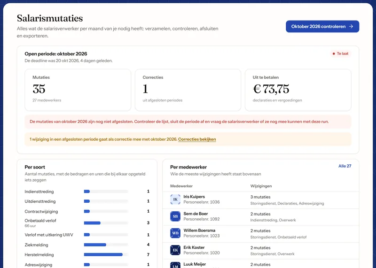
Task: Select the Adreswijziging row label
Action: (x=39, y=265)
